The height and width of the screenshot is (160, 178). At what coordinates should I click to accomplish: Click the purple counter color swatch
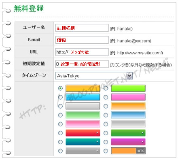point(128,142)
